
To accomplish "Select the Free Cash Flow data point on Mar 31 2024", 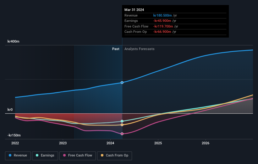I will pos(122,134).
